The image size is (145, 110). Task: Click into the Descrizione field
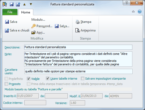(x=78, y=47)
